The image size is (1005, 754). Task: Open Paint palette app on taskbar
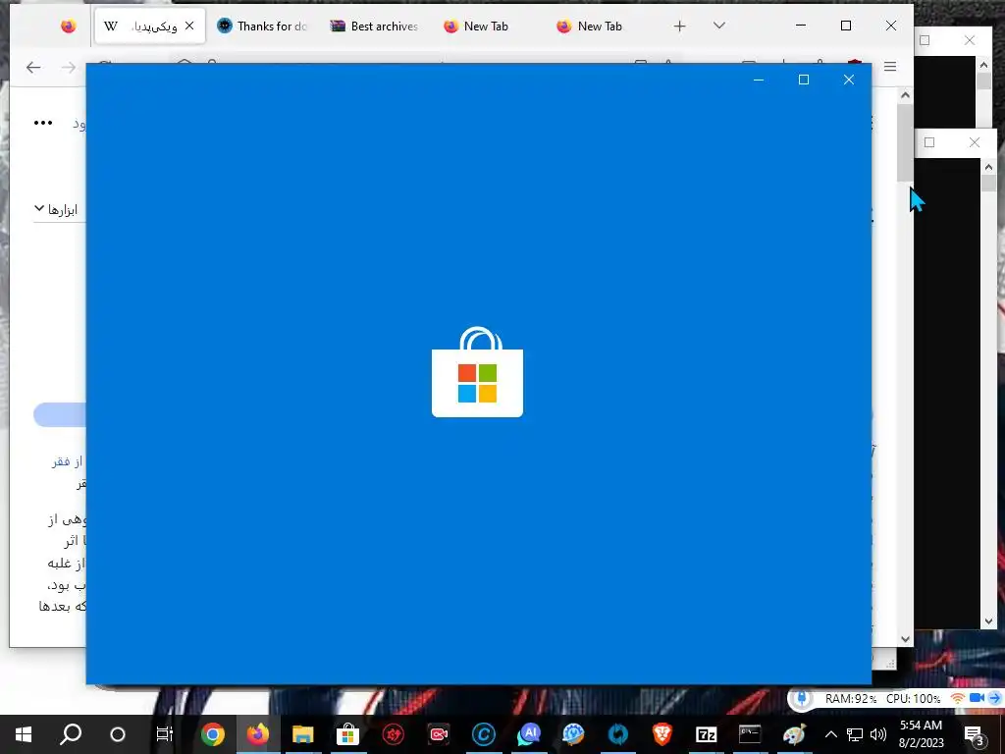(794, 734)
